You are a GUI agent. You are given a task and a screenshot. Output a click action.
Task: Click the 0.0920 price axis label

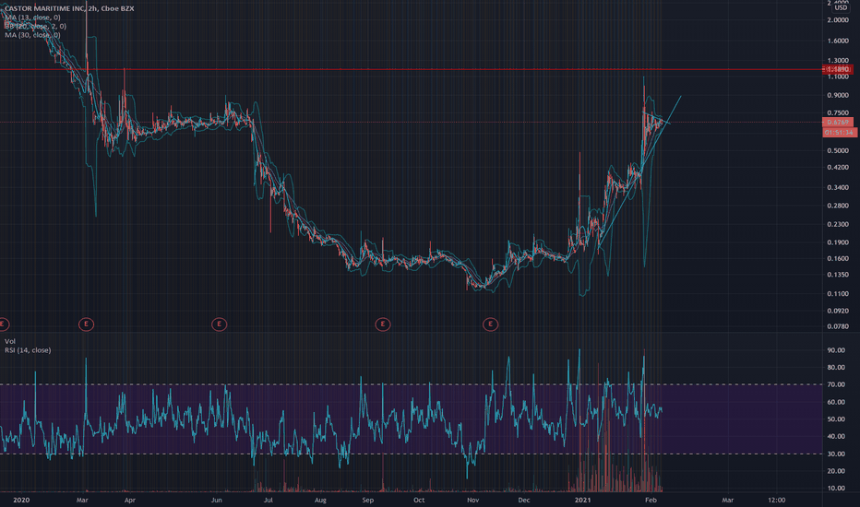pyautogui.click(x=838, y=312)
